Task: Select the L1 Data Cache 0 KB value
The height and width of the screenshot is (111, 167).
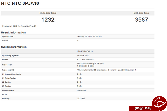Action: click(x=79, y=78)
